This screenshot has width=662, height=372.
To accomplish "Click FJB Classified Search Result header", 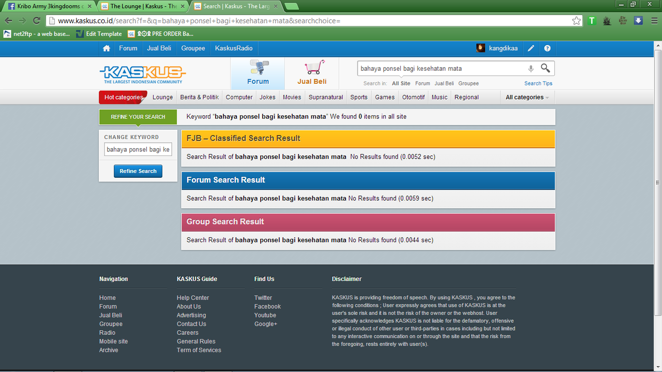I will (x=368, y=138).
